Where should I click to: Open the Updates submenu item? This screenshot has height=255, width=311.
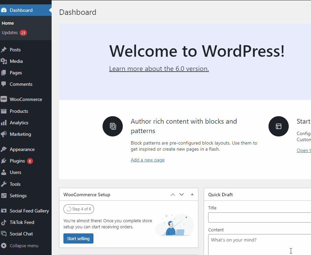pyautogui.click(x=10, y=33)
